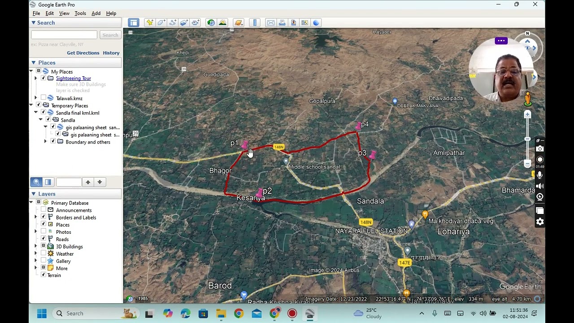The height and width of the screenshot is (323, 574).
Task: Expand Boundary and others folder
Action: tap(45, 142)
